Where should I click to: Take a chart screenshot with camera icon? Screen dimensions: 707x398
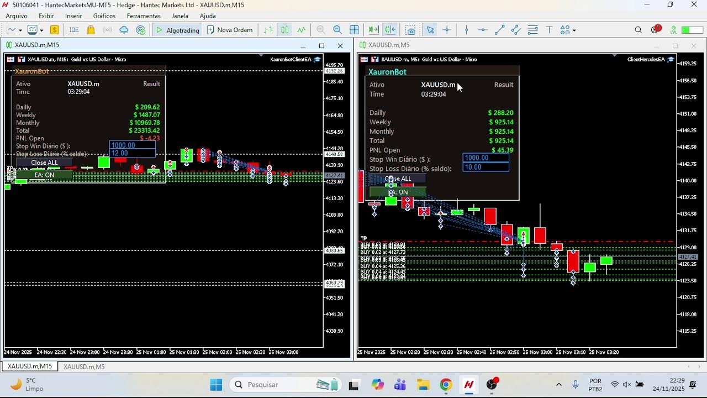click(x=410, y=30)
